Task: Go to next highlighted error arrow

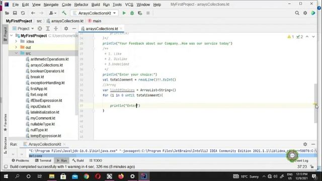Action: (x=313, y=37)
